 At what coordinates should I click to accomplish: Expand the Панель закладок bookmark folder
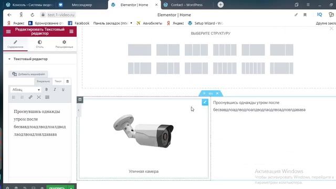[x=113, y=23]
